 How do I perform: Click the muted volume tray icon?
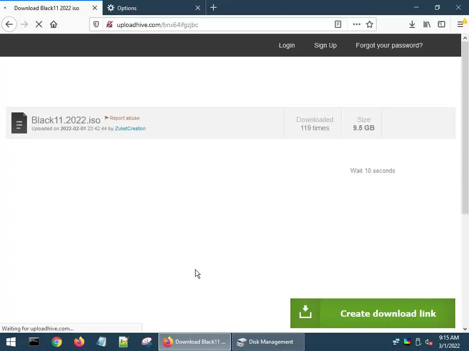pyautogui.click(x=429, y=342)
